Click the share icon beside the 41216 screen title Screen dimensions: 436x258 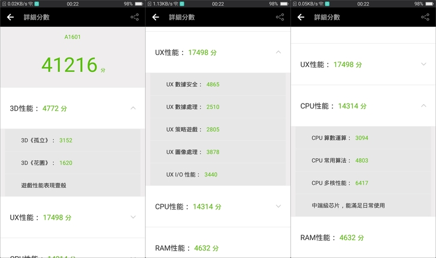click(x=134, y=17)
